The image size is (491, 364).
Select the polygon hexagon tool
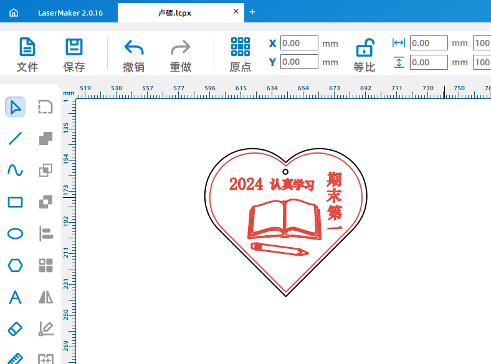[15, 265]
